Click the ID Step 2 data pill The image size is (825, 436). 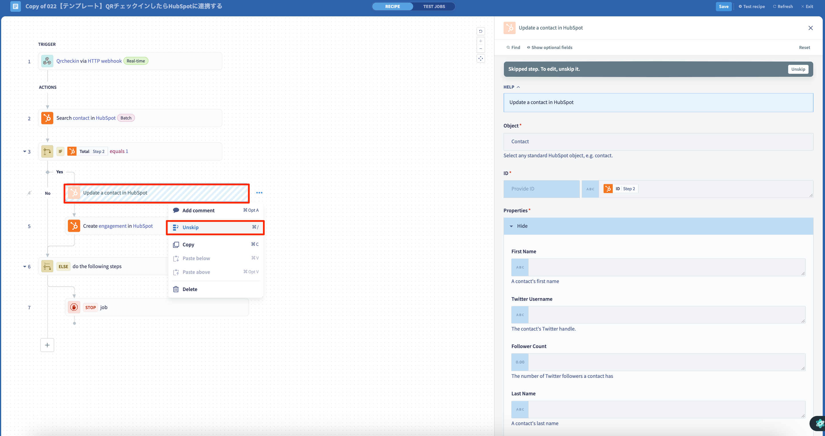click(x=621, y=189)
